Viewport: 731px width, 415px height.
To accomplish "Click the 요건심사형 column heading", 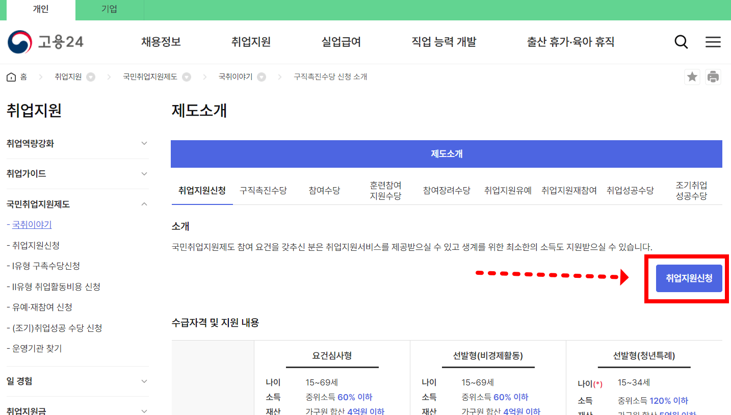I will [x=332, y=355].
